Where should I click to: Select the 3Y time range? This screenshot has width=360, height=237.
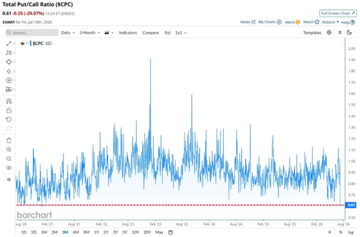[x=115, y=232]
